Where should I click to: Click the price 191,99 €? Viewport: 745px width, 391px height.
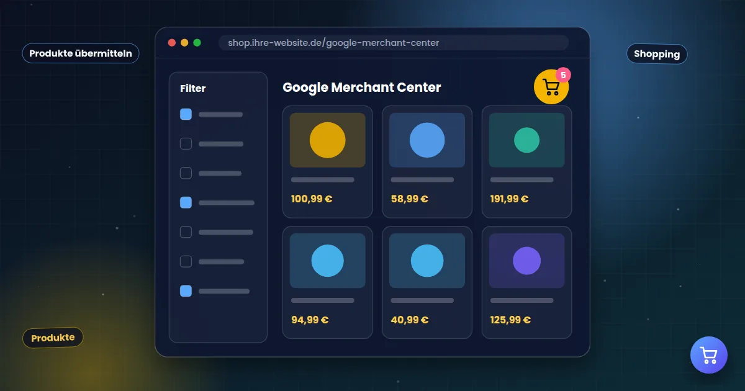point(509,199)
